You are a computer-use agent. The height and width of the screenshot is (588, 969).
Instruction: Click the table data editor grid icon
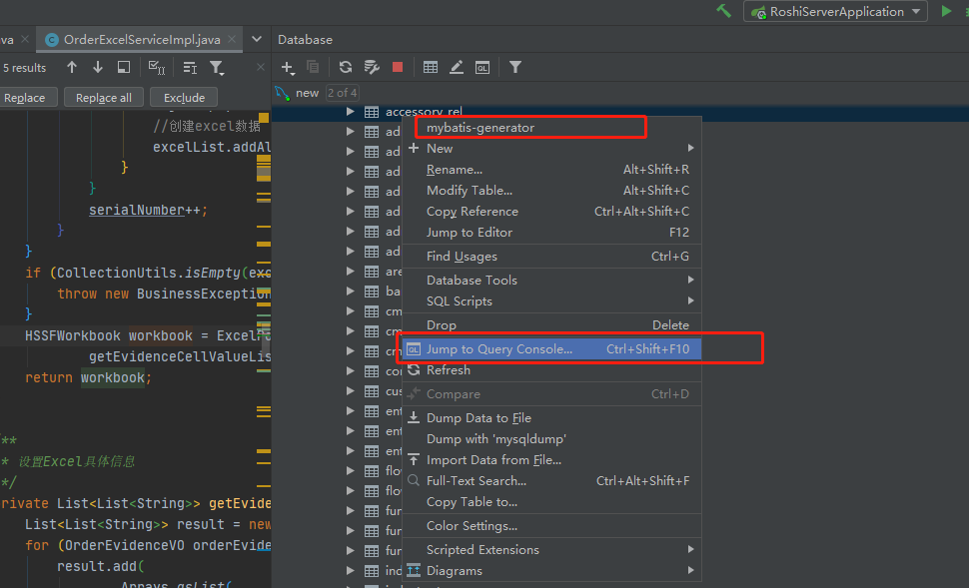(x=430, y=67)
